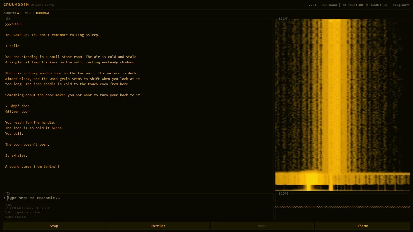
Task: Click the V.21 mode label
Action: [x=312, y=5]
